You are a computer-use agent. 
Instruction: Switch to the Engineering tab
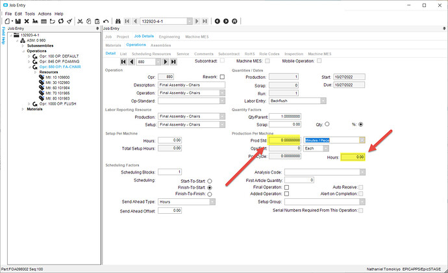169,36
